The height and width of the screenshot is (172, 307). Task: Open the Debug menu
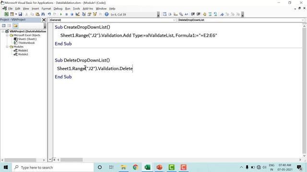point(58,9)
